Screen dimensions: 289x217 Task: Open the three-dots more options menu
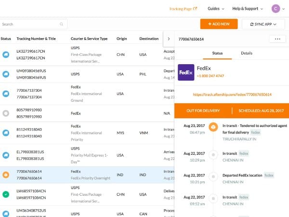tap(277, 39)
